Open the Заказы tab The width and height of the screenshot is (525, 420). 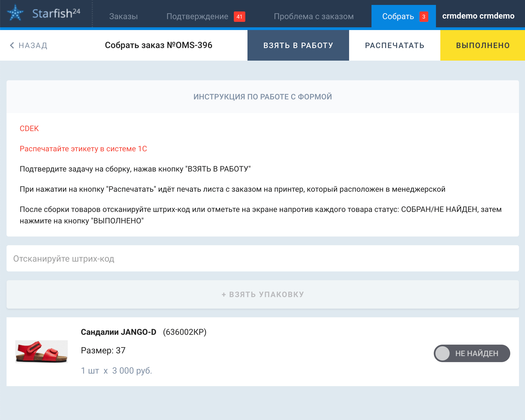123,16
